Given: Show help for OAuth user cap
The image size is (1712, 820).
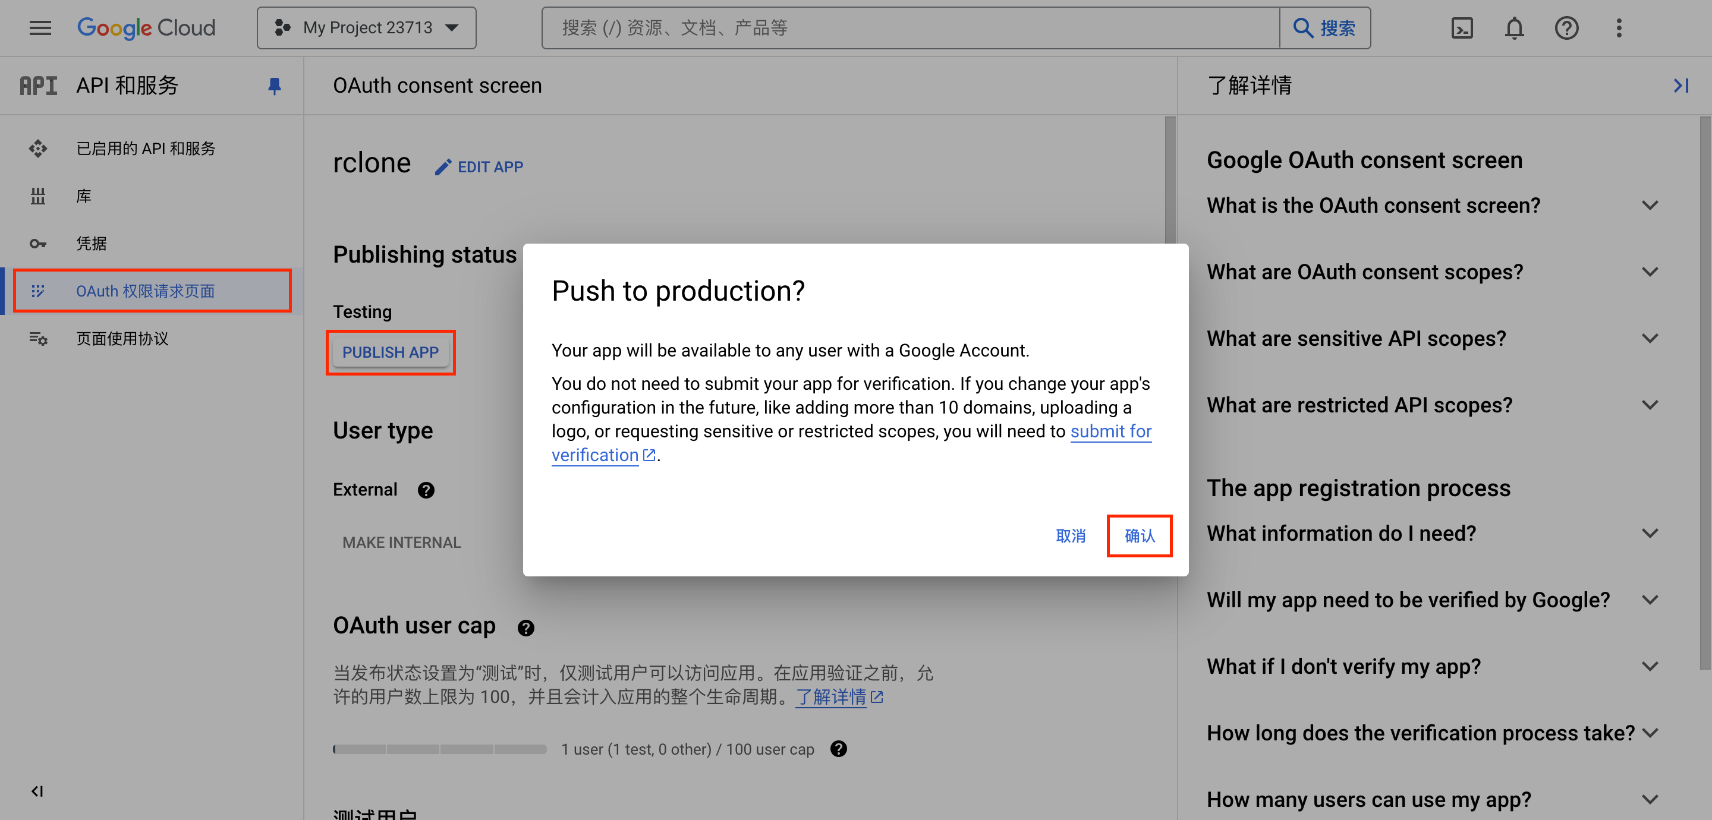Looking at the screenshot, I should pyautogui.click(x=525, y=627).
